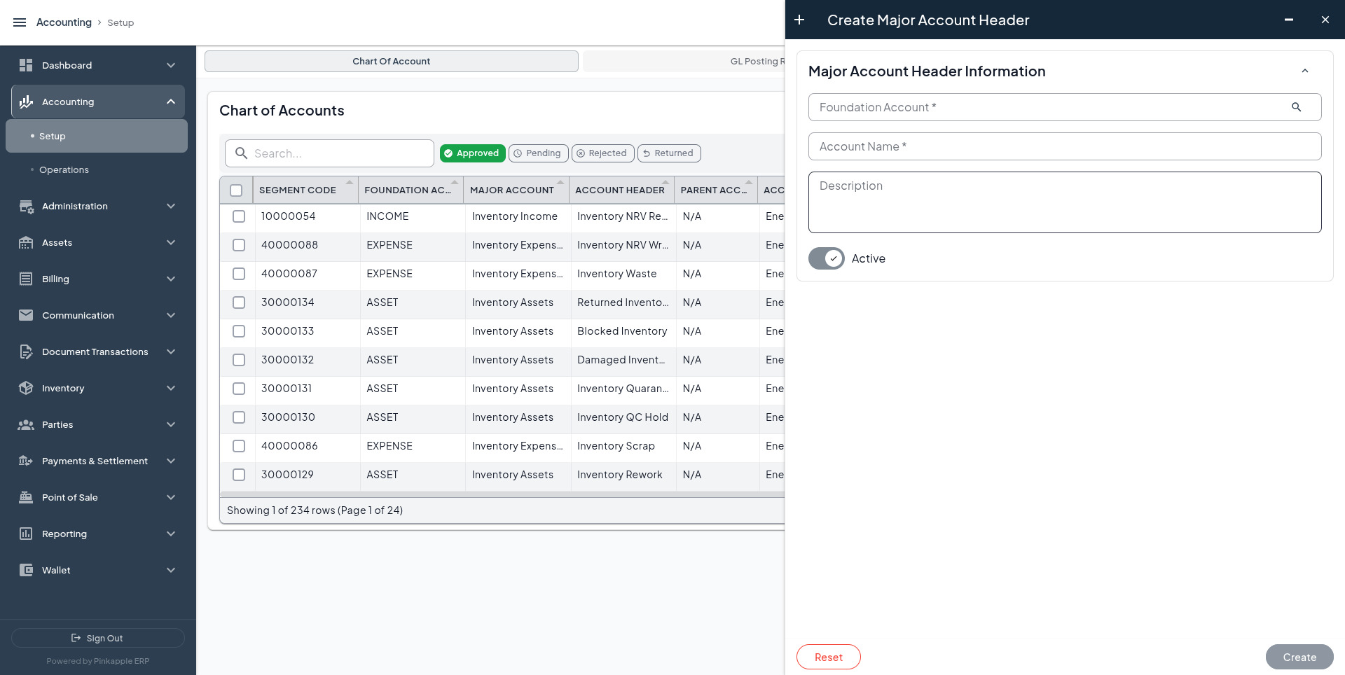Collapse Major Account Header Information section
This screenshot has height=675, width=1345.
pyautogui.click(x=1304, y=71)
